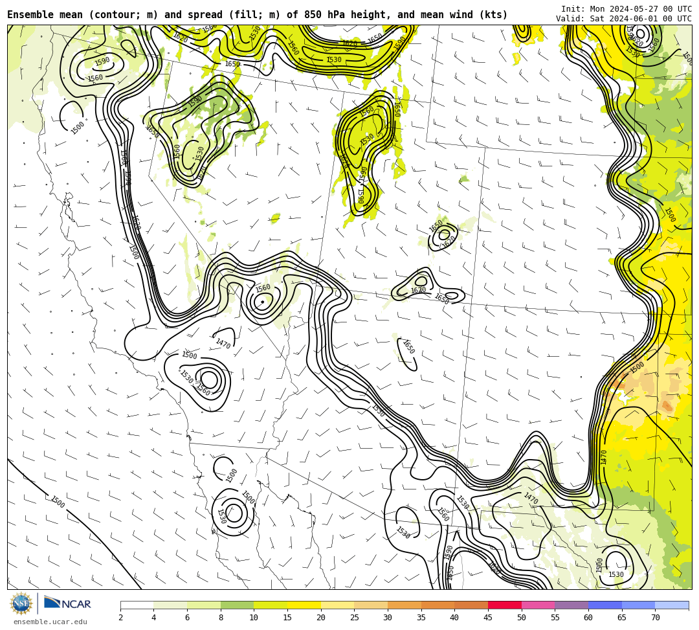
Task: Pick the green 8–10 m colorbar segment
Action: point(237,605)
